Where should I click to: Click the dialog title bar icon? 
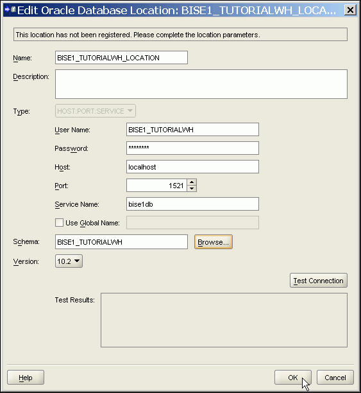[10, 10]
